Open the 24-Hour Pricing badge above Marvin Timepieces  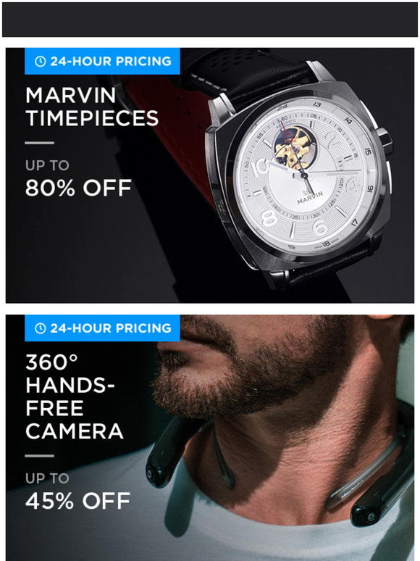point(102,61)
